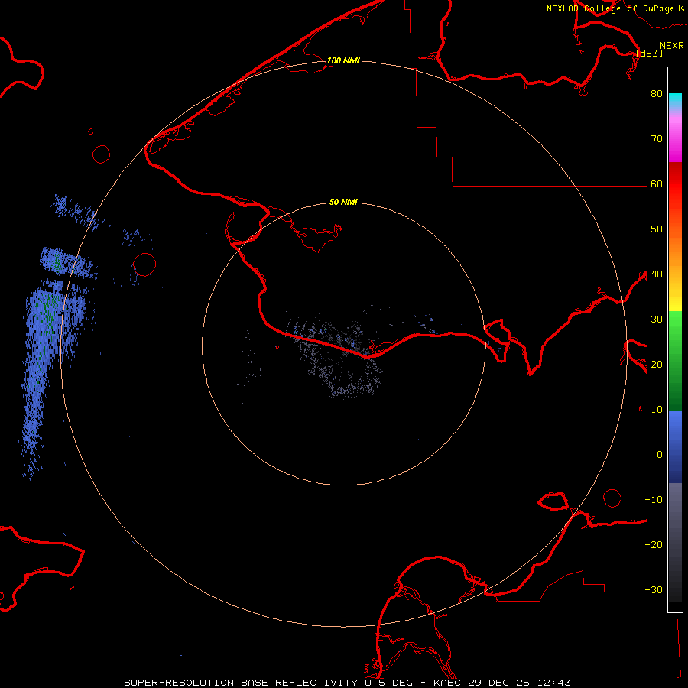Click the -10 value on the color scale
Screen dimensions: 688x688
(654, 499)
